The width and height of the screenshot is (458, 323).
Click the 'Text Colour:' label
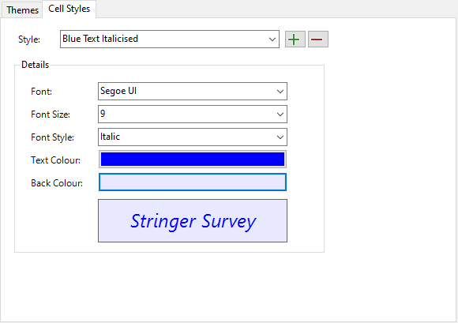tap(55, 160)
